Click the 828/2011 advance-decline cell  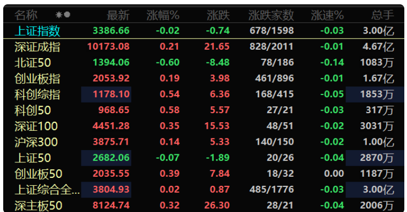pos(272,46)
